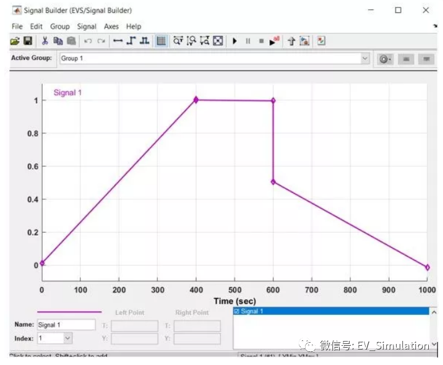Run all groups simulation
The width and height of the screenshot is (443, 365).
274,41
